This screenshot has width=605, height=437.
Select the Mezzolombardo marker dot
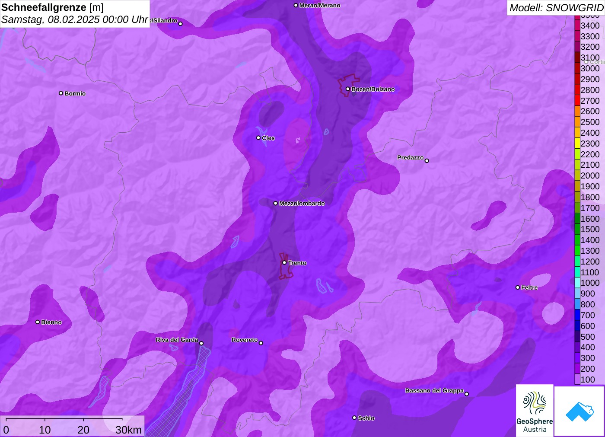click(276, 203)
